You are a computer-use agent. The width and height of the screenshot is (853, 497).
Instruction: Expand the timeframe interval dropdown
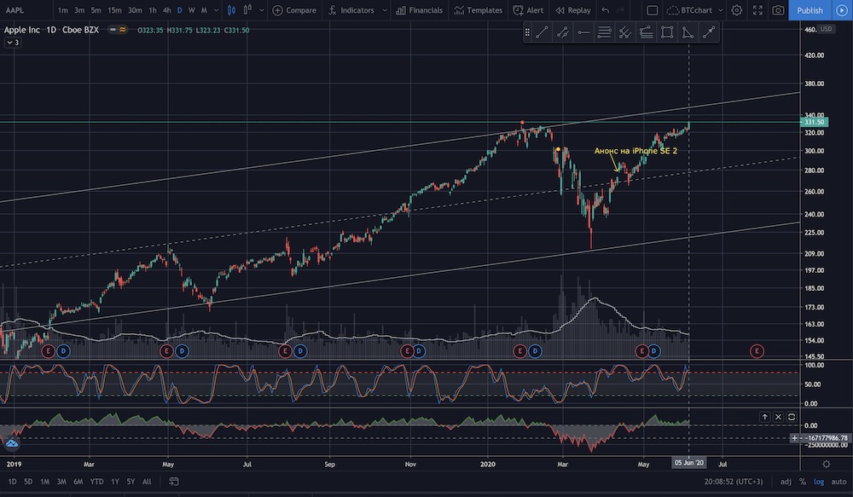coord(216,9)
